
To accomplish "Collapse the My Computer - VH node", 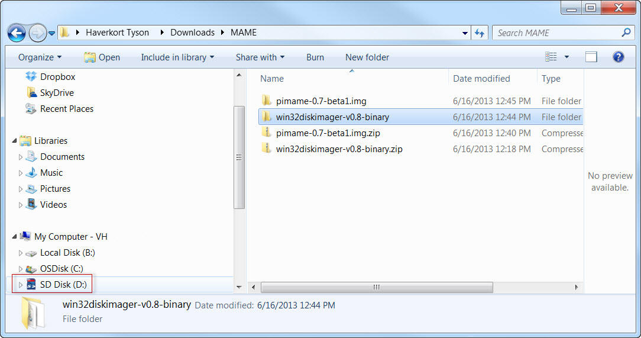I will pos(14,237).
